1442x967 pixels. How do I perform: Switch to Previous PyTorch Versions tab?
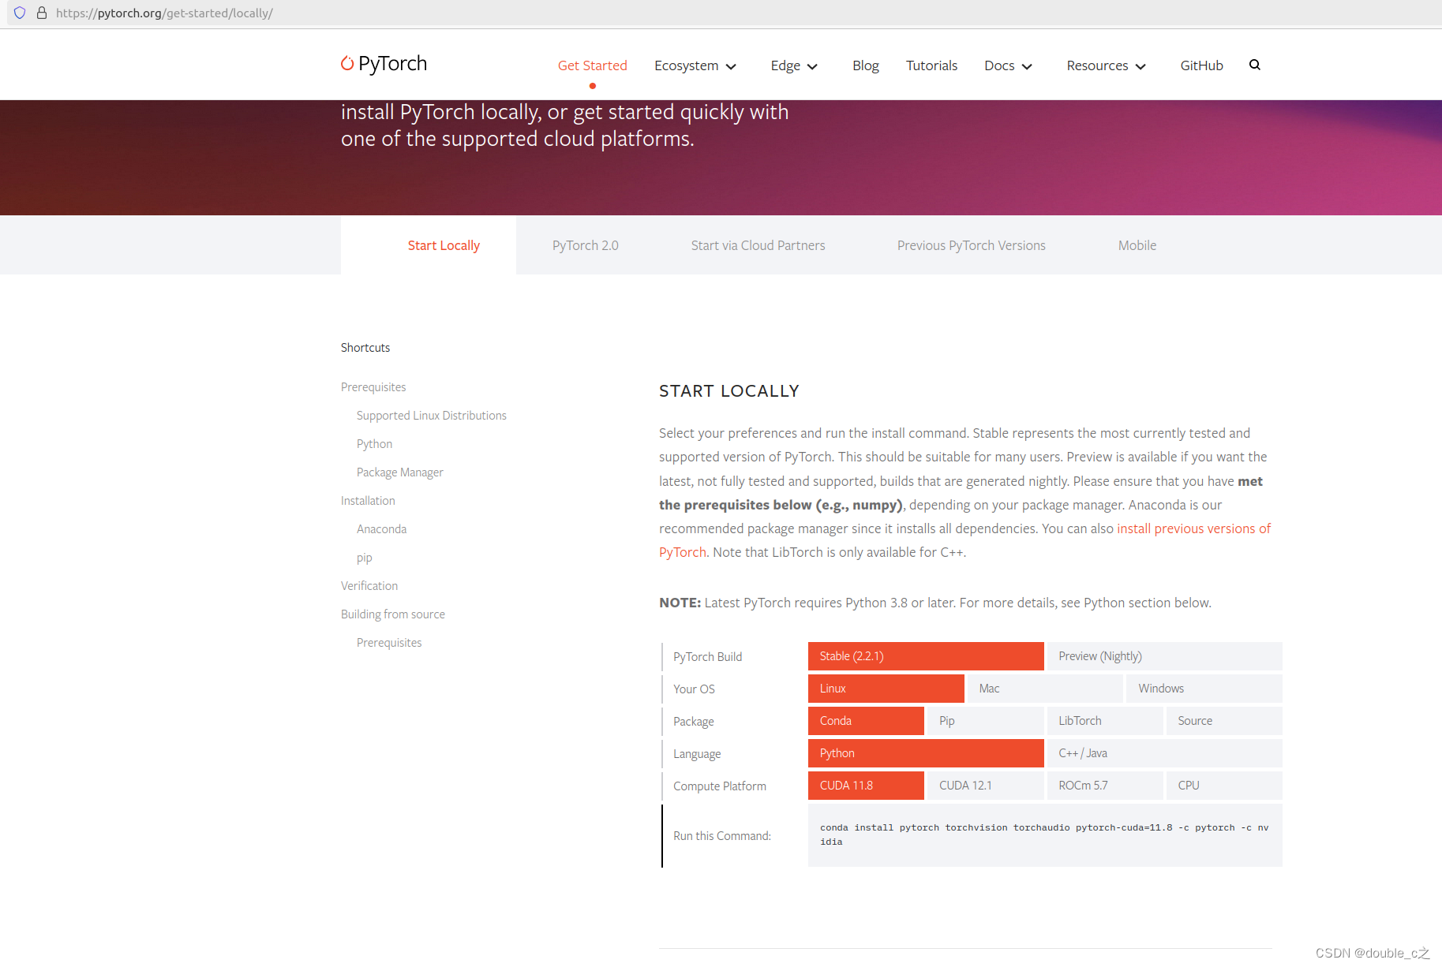click(972, 245)
